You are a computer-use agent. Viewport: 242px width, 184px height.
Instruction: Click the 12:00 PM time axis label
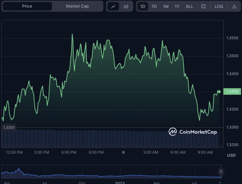14,152
